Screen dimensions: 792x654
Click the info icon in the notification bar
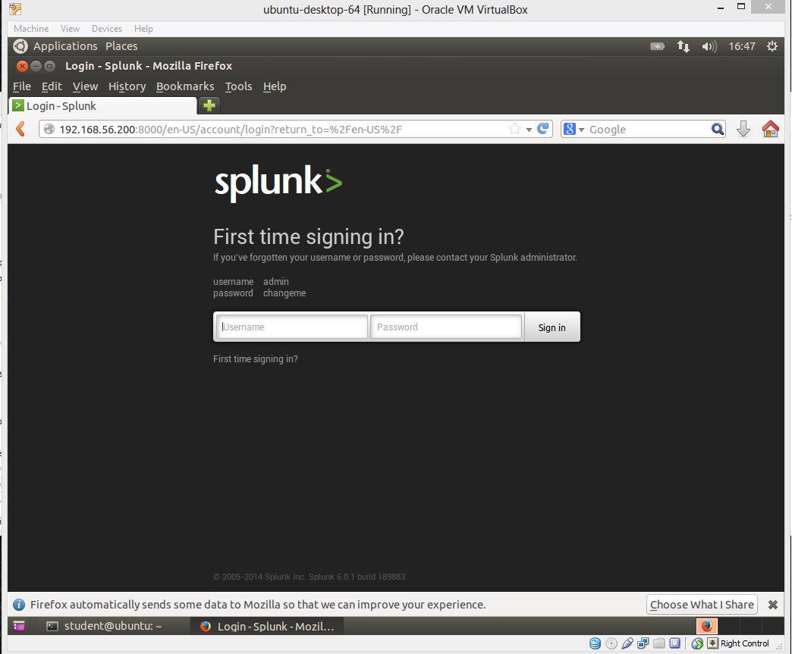[x=19, y=605]
